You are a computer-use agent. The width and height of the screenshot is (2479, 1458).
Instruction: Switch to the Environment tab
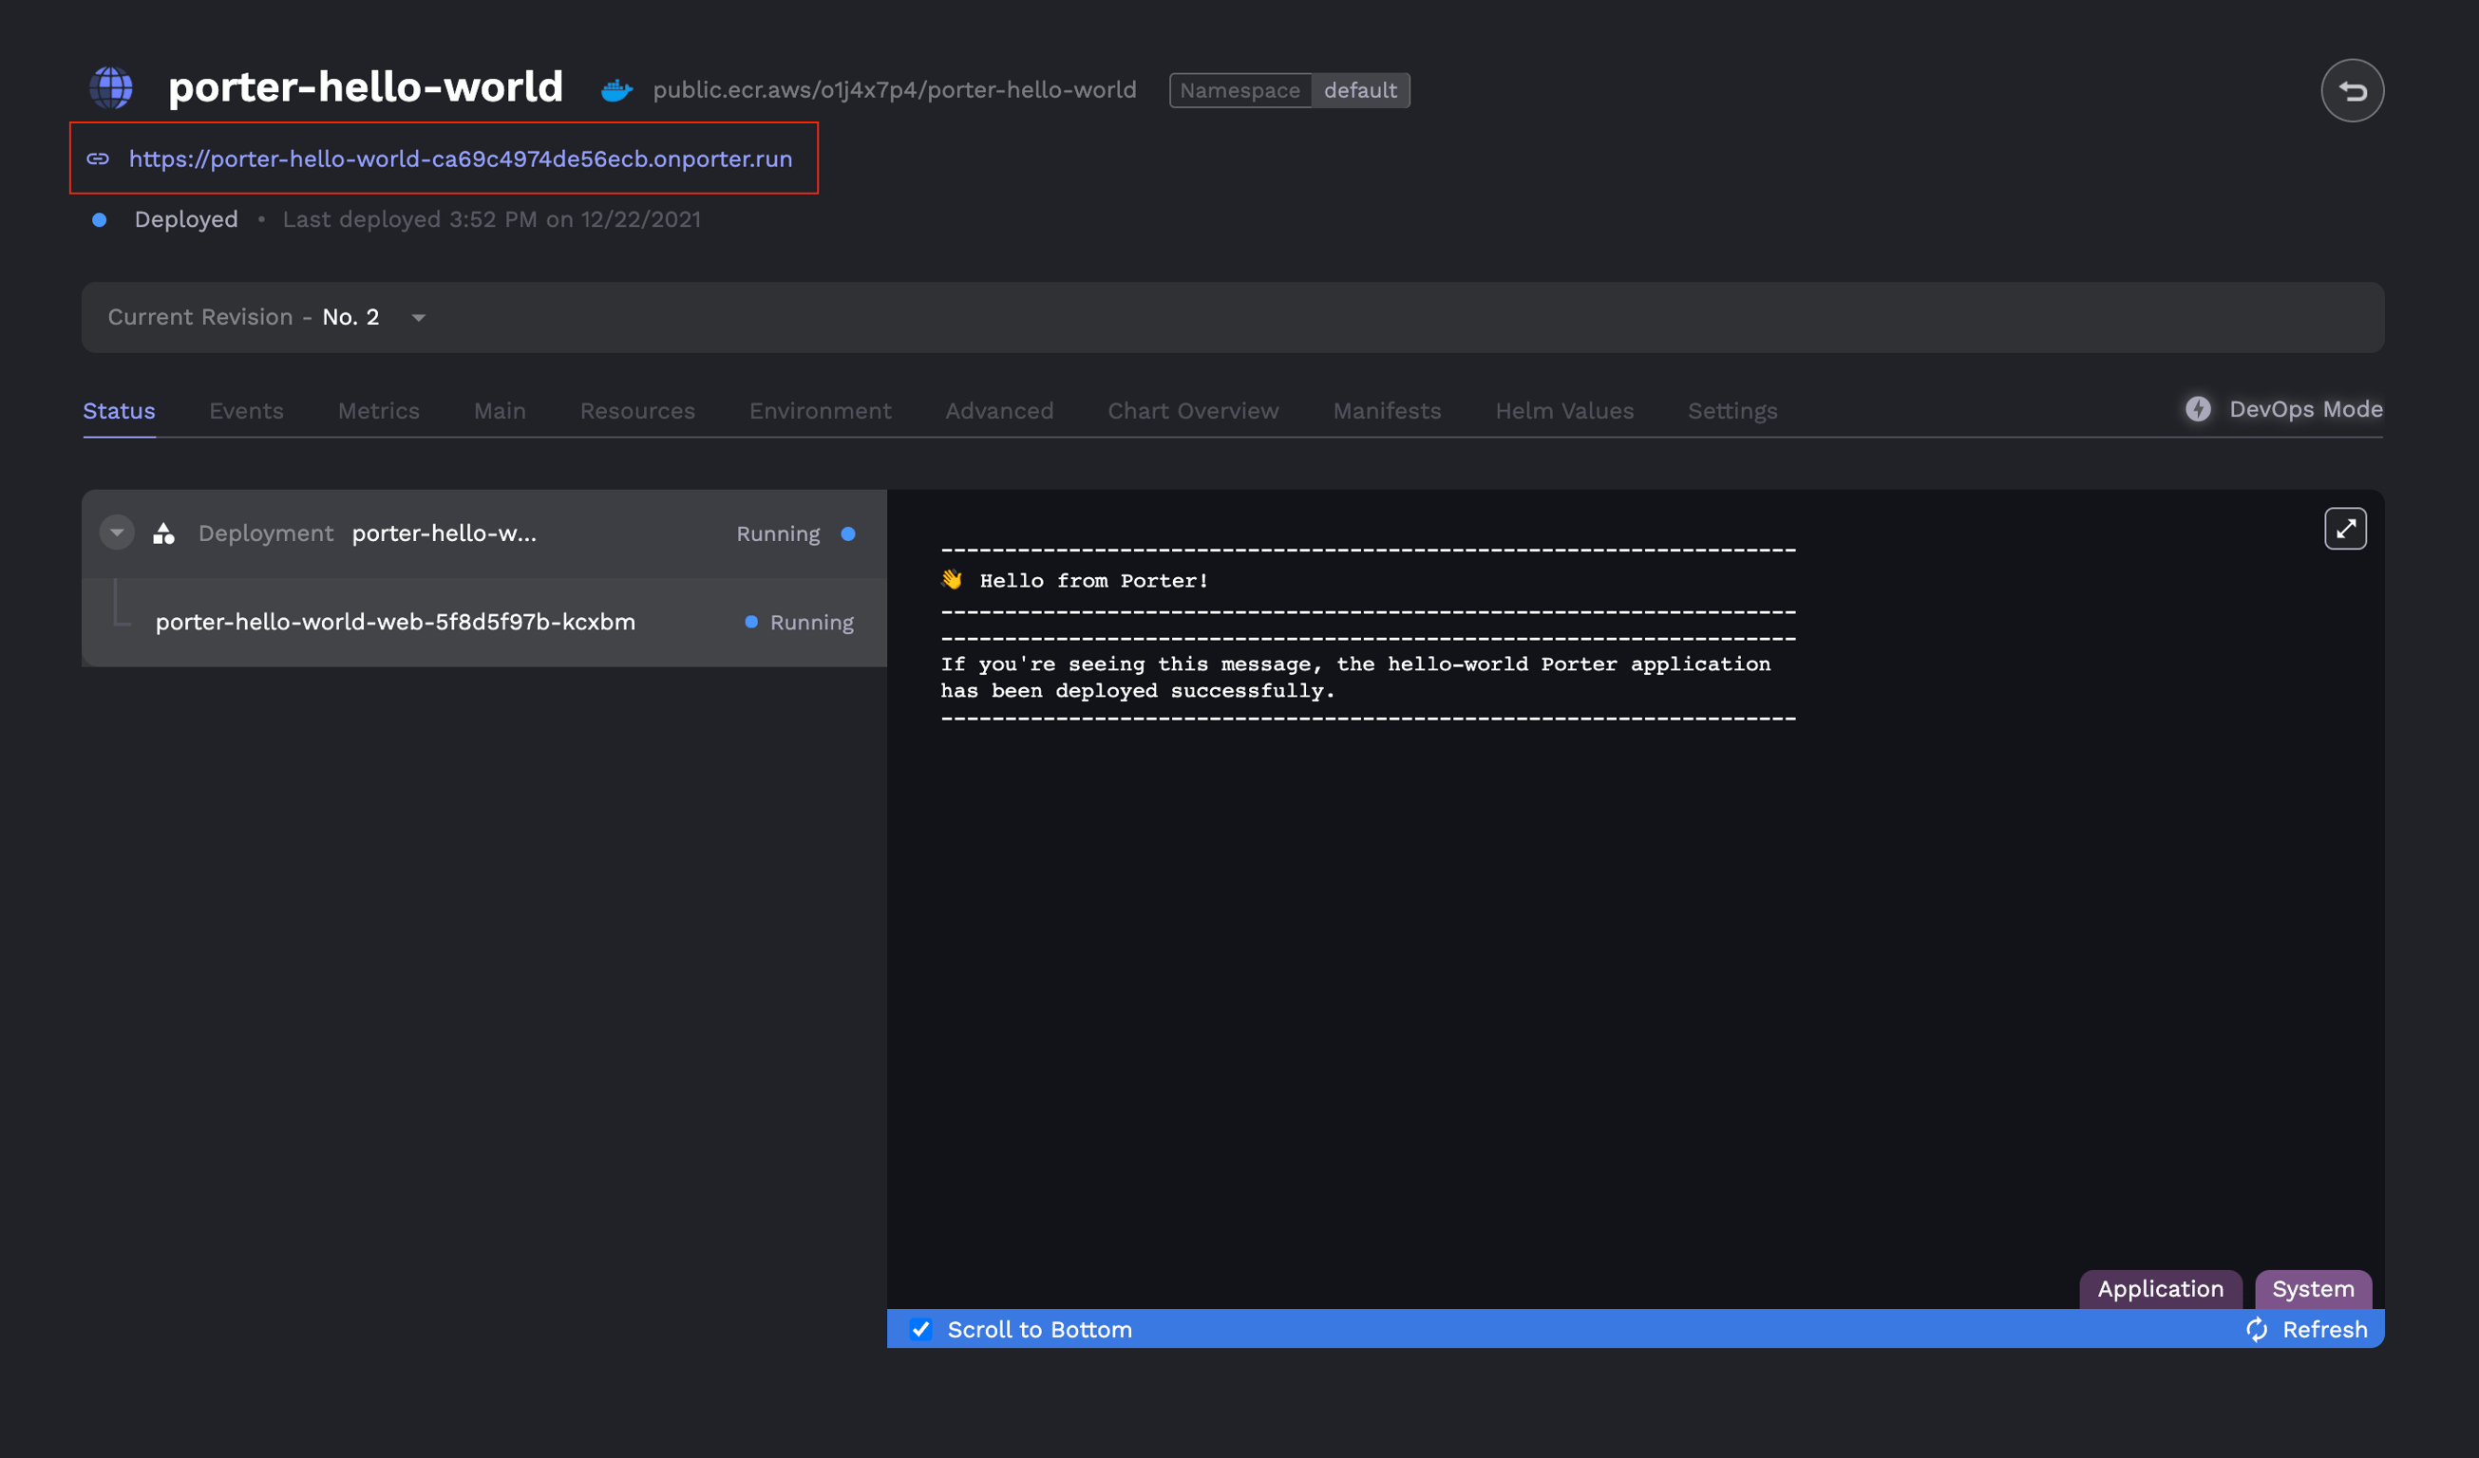click(x=821, y=411)
